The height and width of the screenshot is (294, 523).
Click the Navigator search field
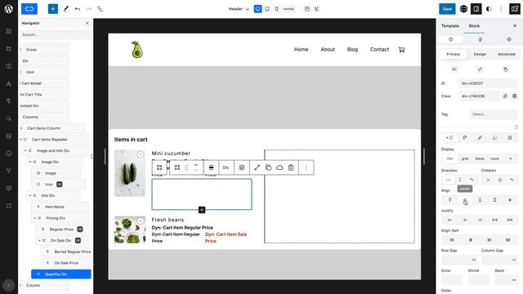pyautogui.click(x=55, y=34)
